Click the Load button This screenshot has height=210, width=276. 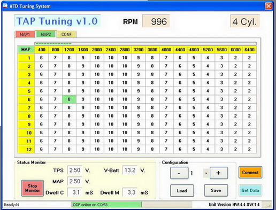182,191
